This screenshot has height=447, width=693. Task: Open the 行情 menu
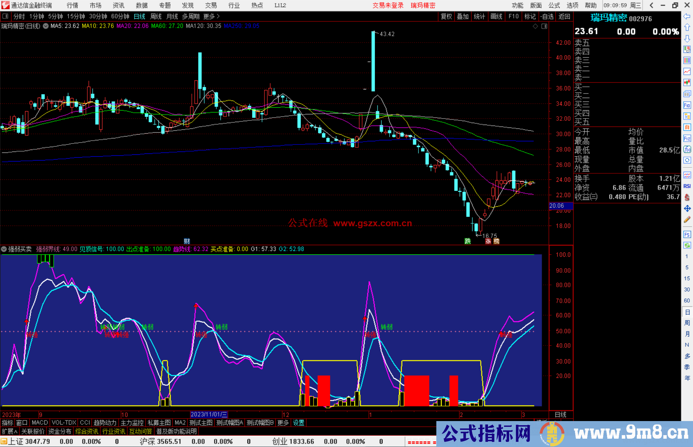pyautogui.click(x=73, y=5)
